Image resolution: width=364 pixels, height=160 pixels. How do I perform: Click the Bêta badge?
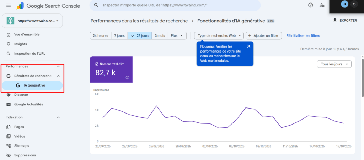(271, 21)
